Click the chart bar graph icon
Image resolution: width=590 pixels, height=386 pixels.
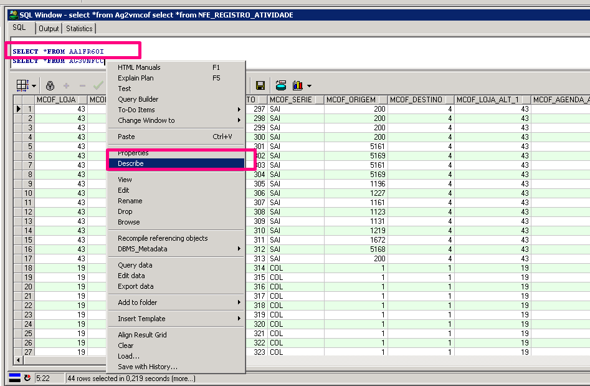click(x=298, y=85)
